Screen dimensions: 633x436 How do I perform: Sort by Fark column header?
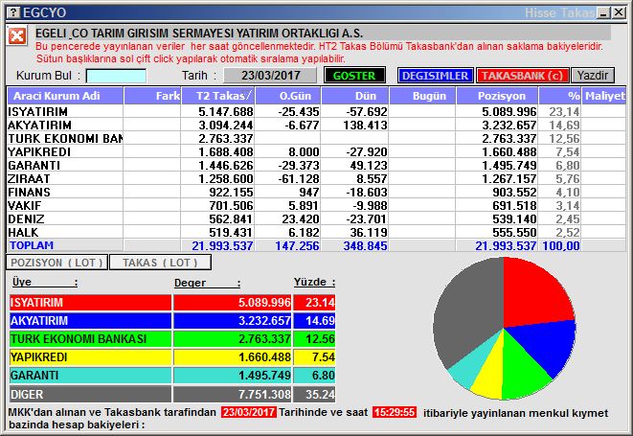tap(152, 96)
